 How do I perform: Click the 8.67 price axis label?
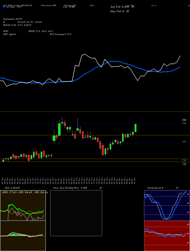pos(184,142)
